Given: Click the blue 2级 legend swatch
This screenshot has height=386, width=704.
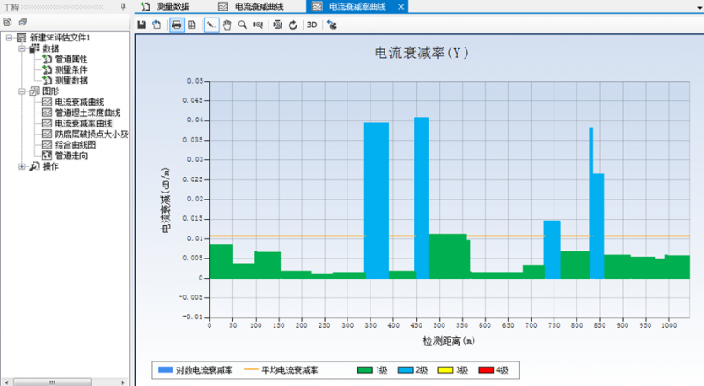Looking at the screenshot, I should coord(405,370).
